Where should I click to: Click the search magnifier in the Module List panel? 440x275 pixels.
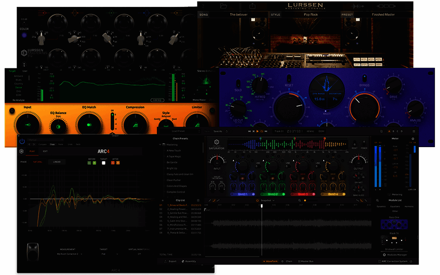tap(377, 200)
